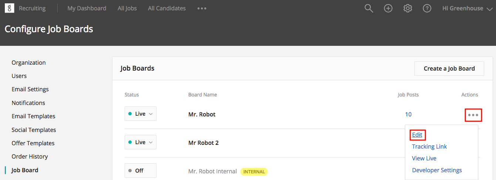496x180 pixels.
Task: Open the settings gear icon
Action: pyautogui.click(x=408, y=8)
